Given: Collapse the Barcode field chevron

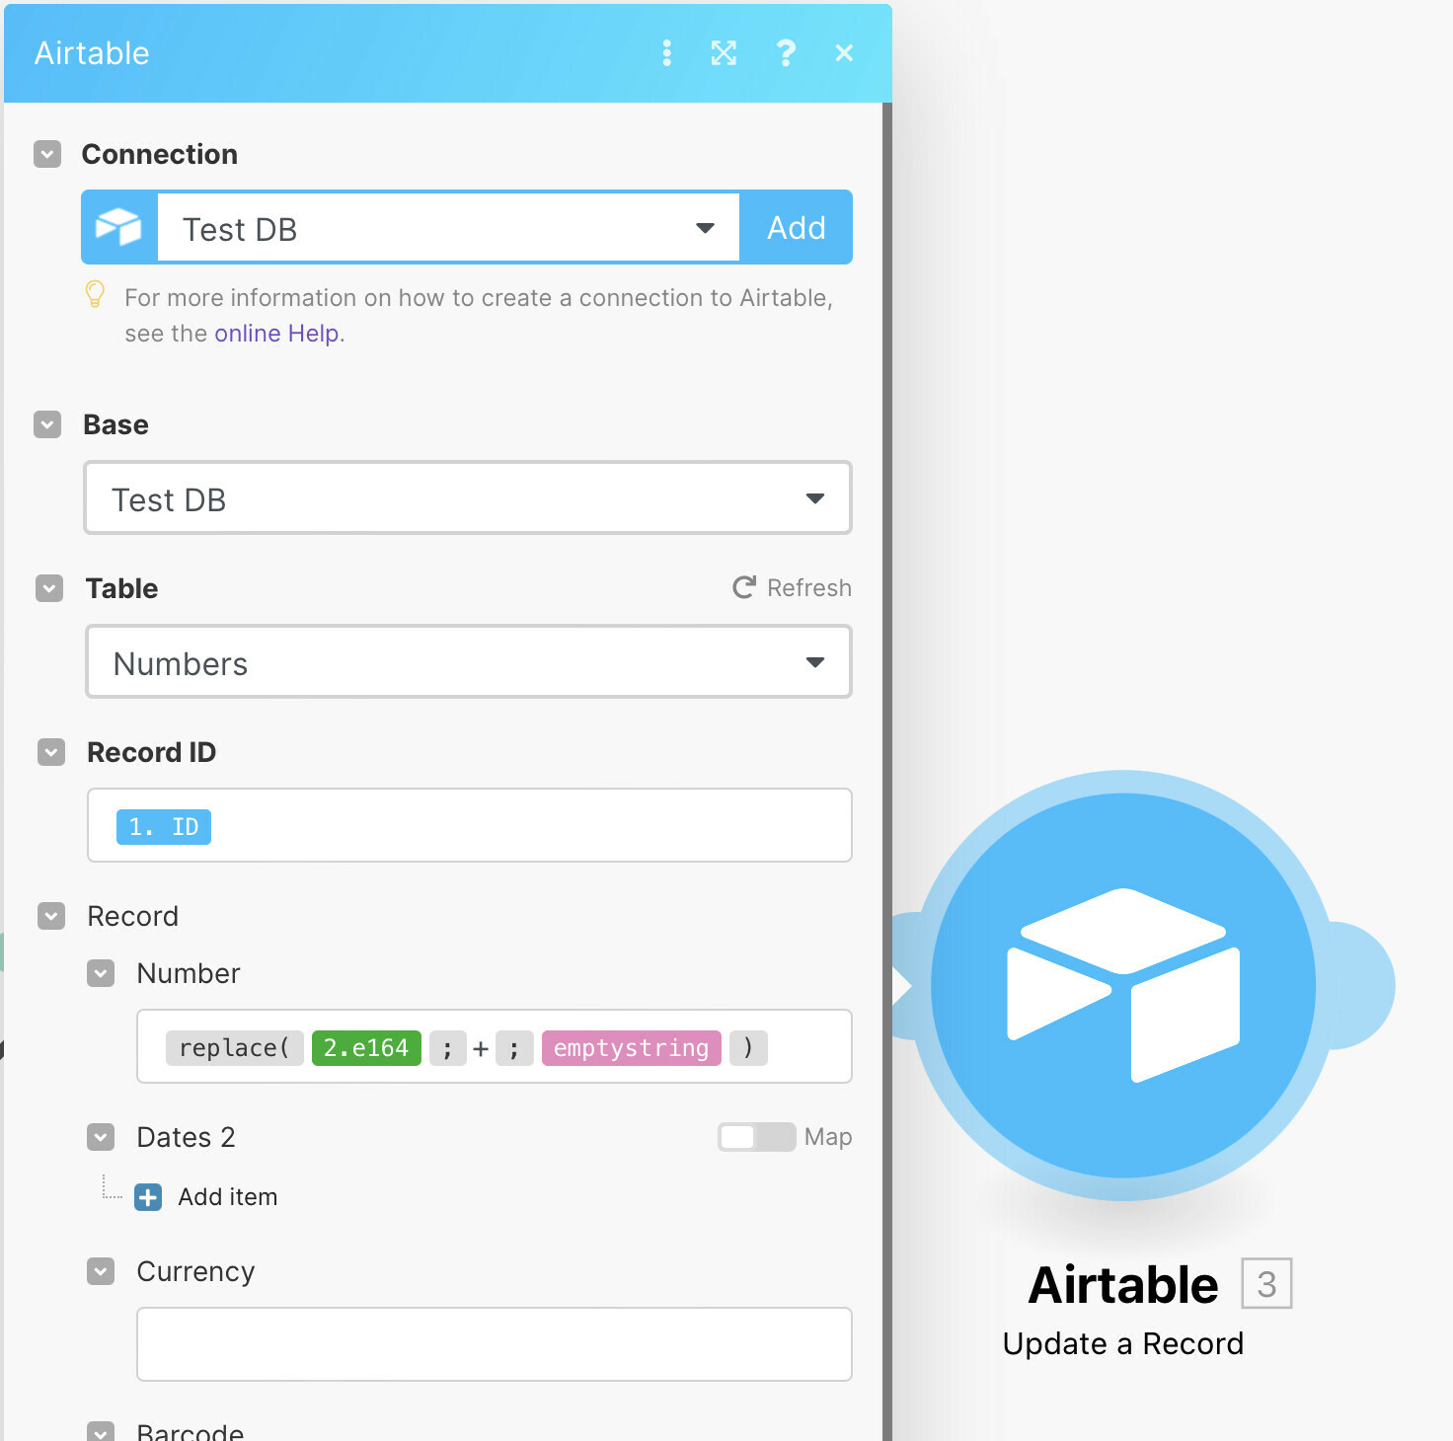Looking at the screenshot, I should click(101, 1431).
